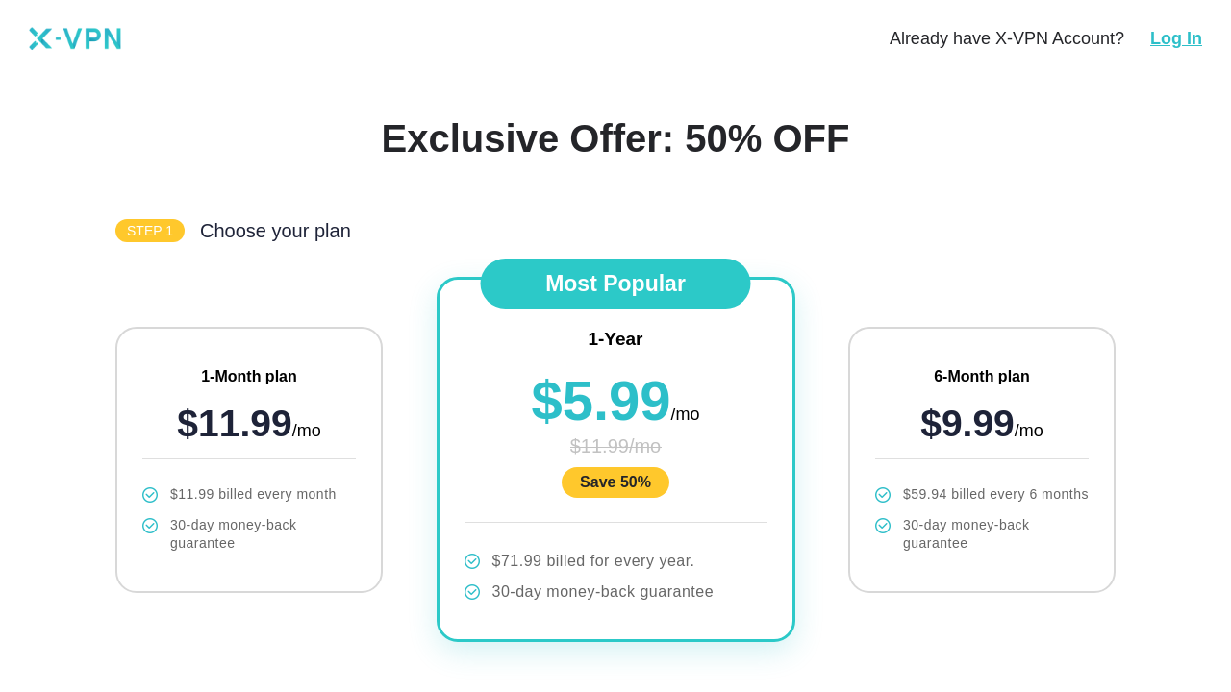The image size is (1231, 692).
Task: Click checkmark beside $59.94 billed every 6 months
Action: pyautogui.click(x=883, y=495)
